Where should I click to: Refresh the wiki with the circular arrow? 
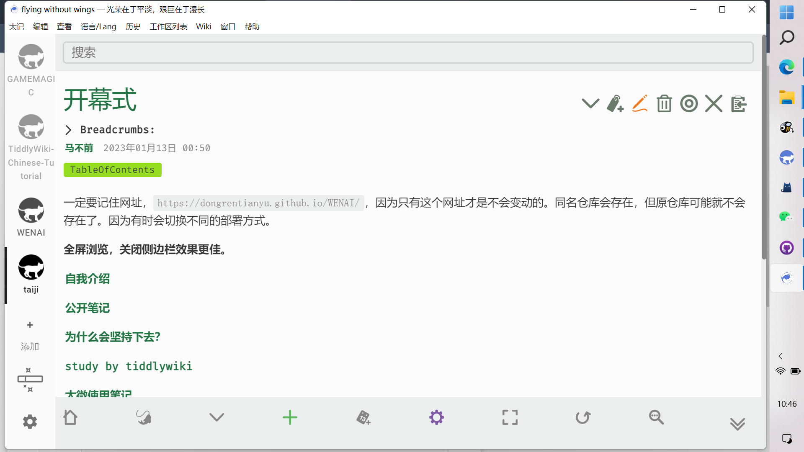[x=582, y=417]
